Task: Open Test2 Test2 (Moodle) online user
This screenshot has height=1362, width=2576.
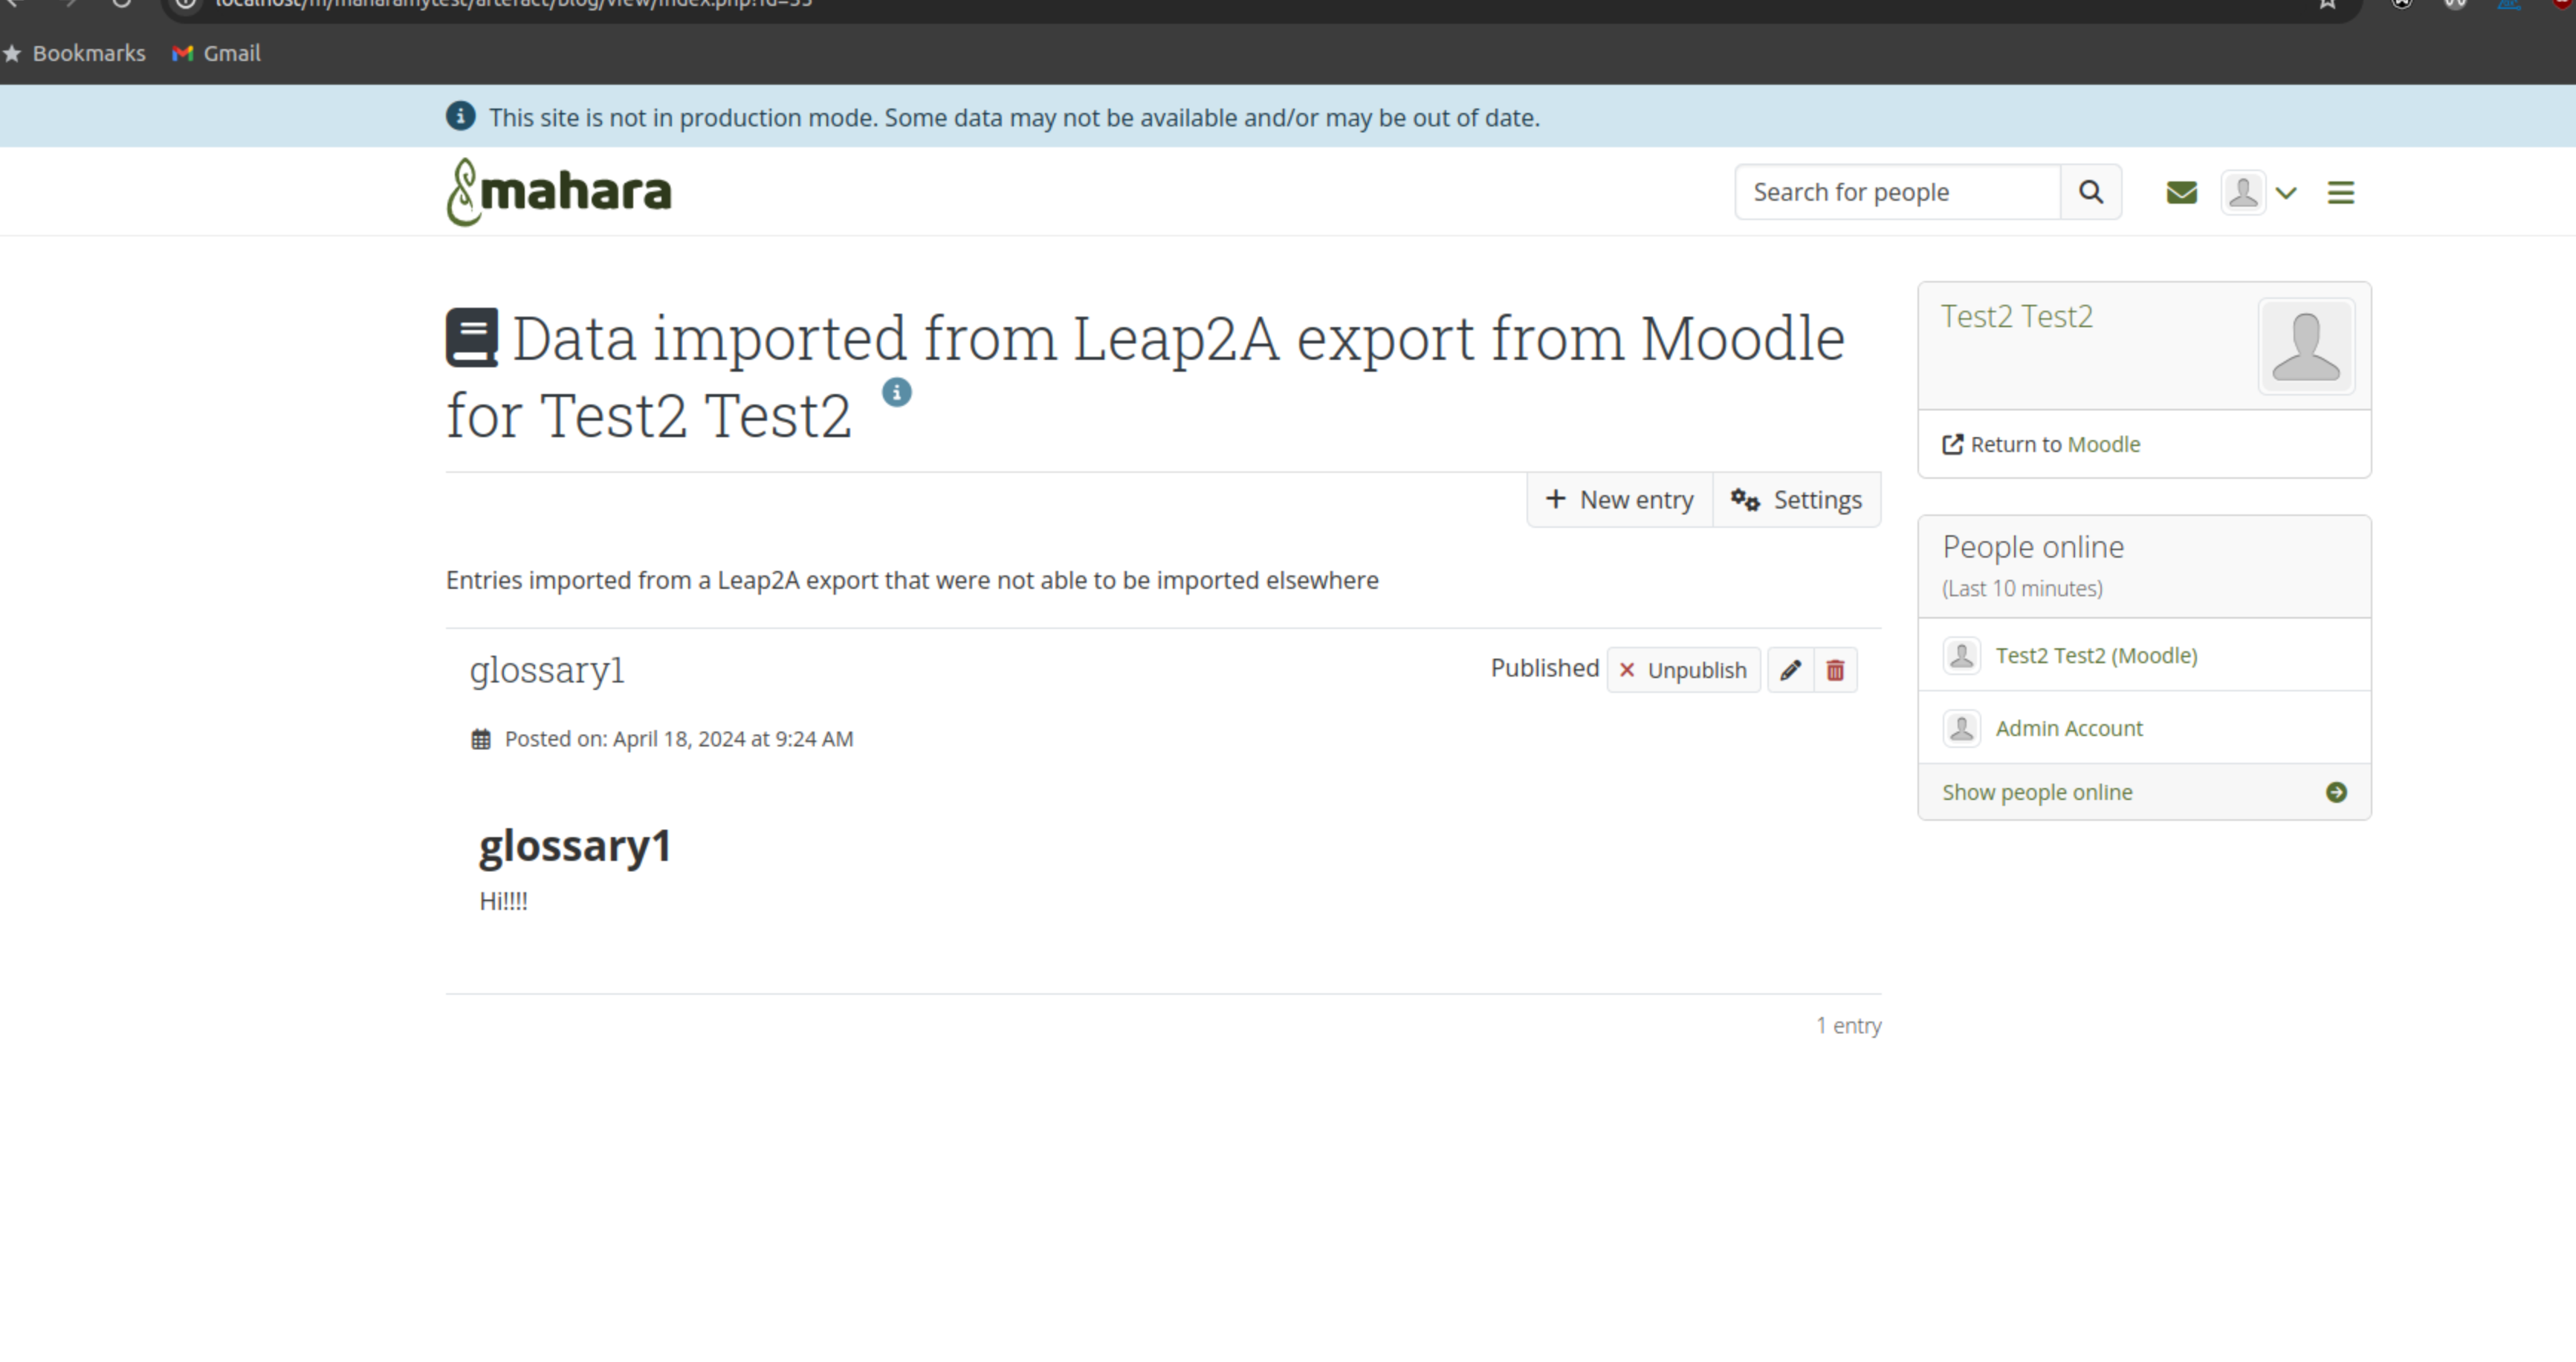Action: (2096, 655)
